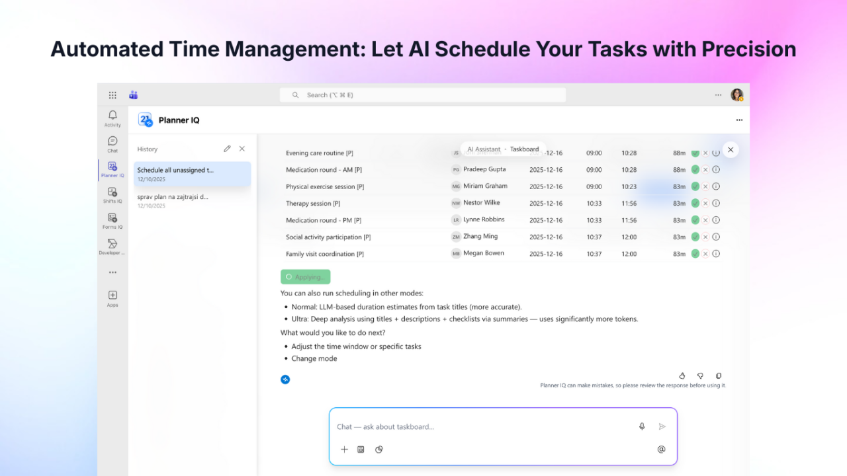The height and width of the screenshot is (476, 847).
Task: Show info for Therapy session
Action: pos(716,204)
